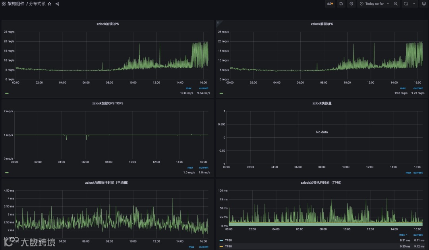Screen dimensions: 429x250
Task: Toggle the TP80 series visibility
Action: (x=228, y=240)
